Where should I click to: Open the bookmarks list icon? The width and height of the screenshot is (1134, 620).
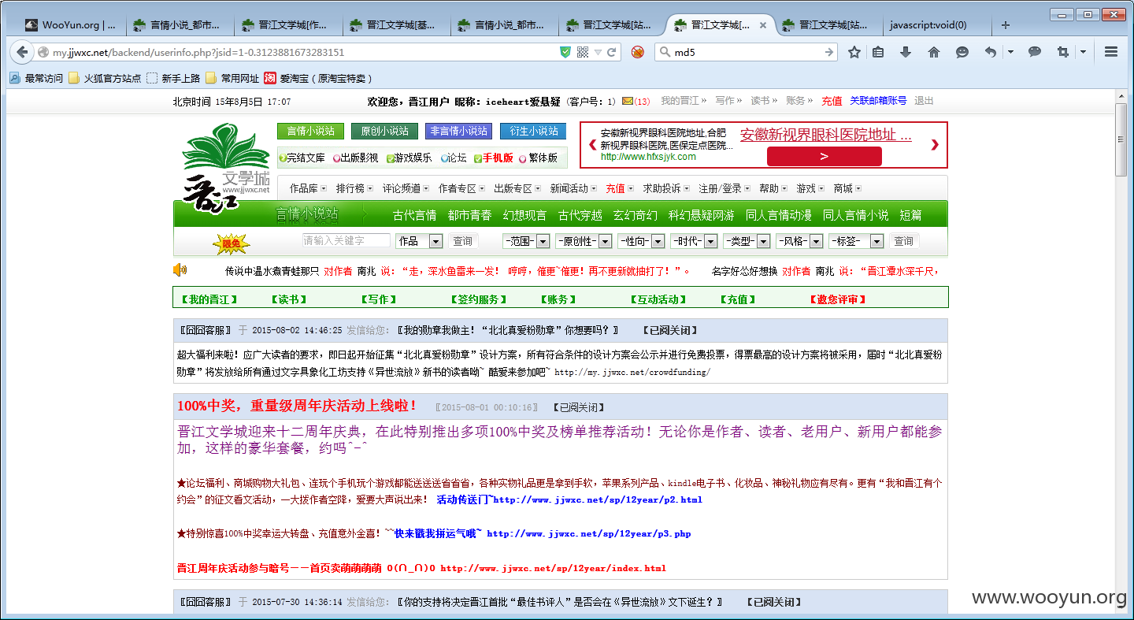879,52
